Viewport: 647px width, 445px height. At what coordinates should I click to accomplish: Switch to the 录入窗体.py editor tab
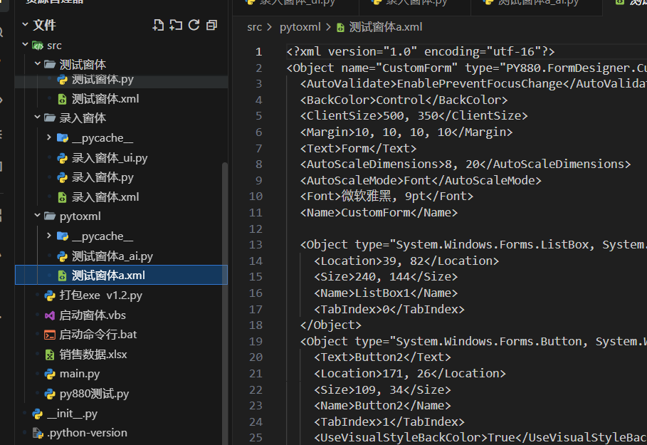tap(413, 2)
